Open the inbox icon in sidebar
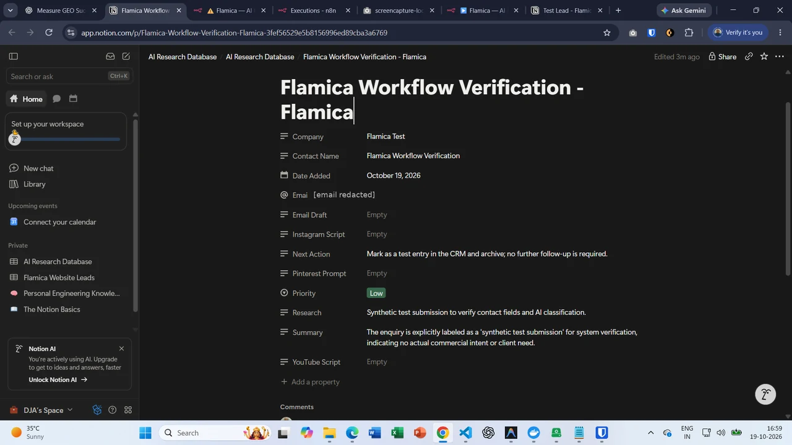Image resolution: width=792 pixels, height=445 pixels. coord(110,56)
